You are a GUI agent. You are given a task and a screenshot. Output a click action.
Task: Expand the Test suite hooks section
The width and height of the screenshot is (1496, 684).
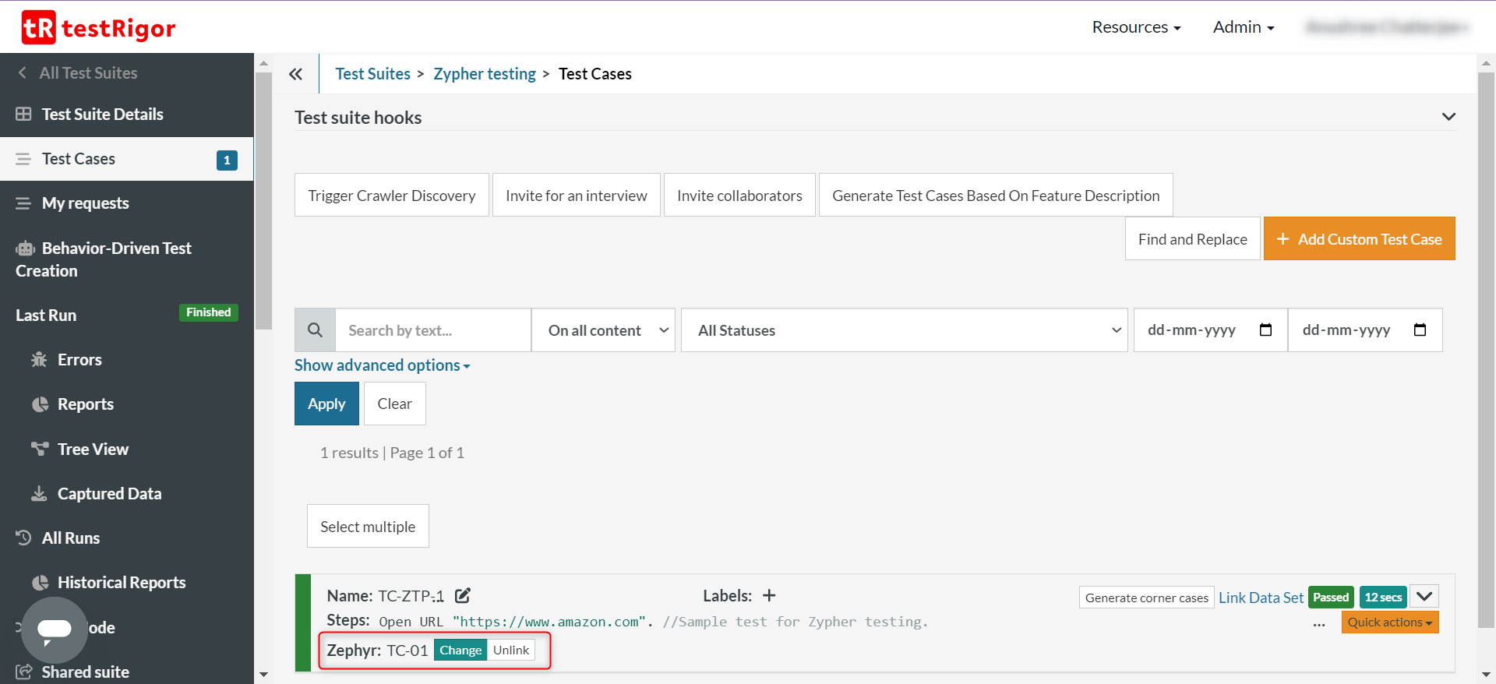coord(1448,117)
